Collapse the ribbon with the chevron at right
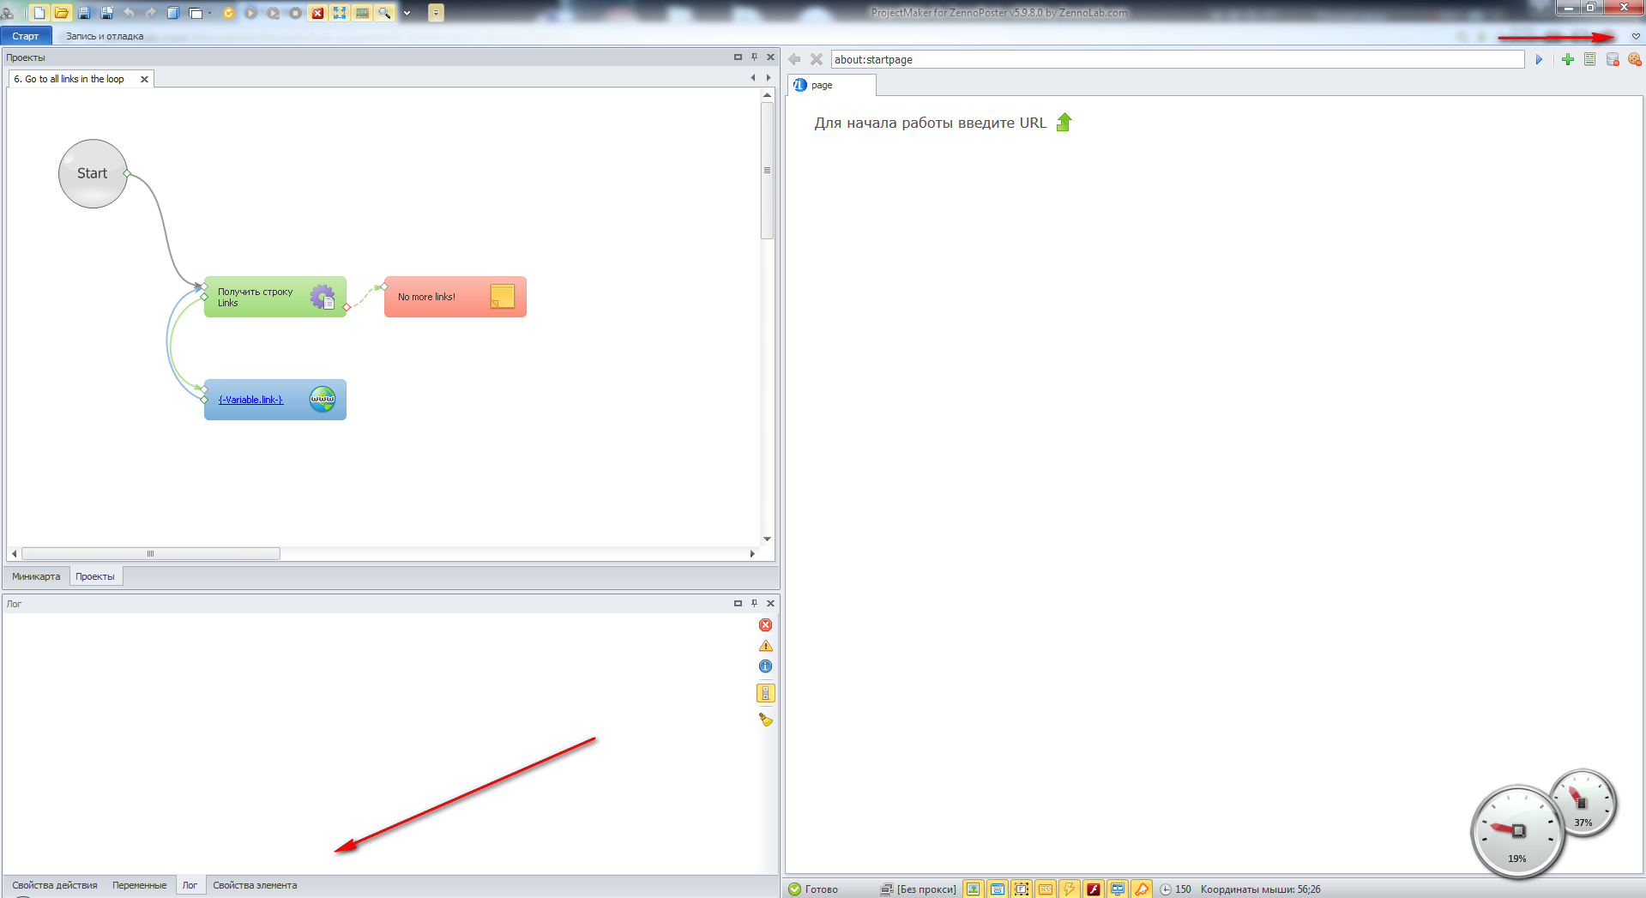Image resolution: width=1646 pixels, height=898 pixels. coord(1636,36)
